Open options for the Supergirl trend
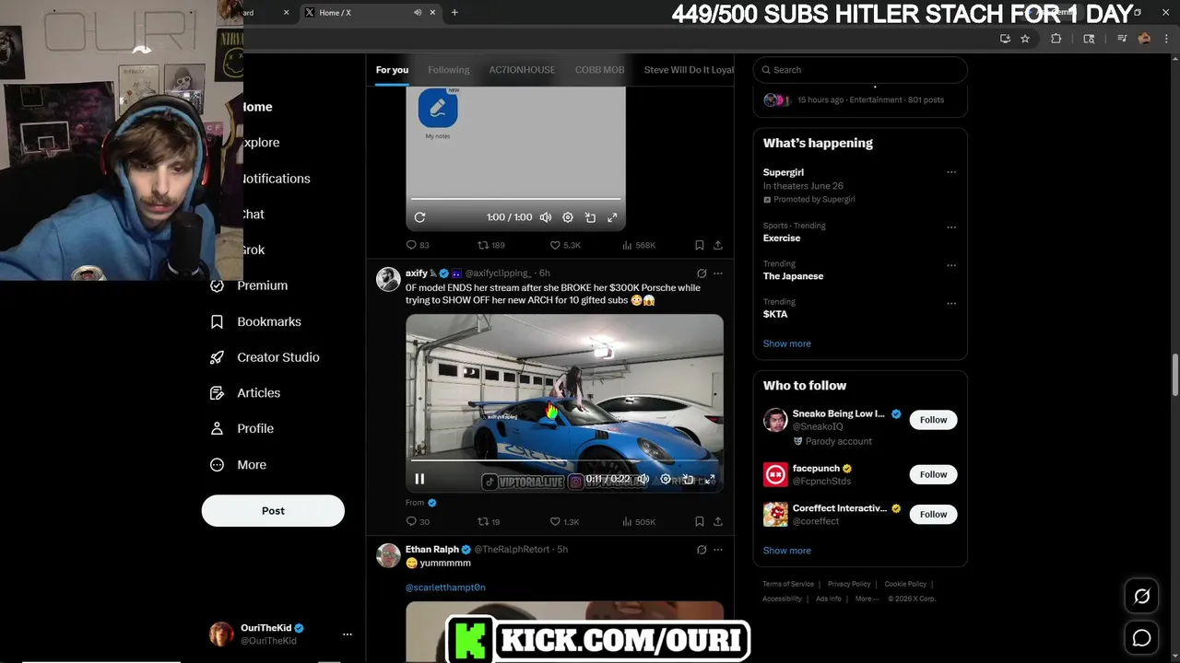Screen dimensions: 1180x663 951,172
